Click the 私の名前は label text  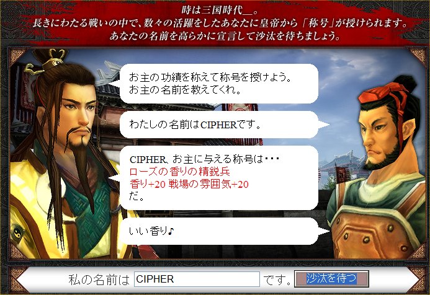[x=99, y=280]
